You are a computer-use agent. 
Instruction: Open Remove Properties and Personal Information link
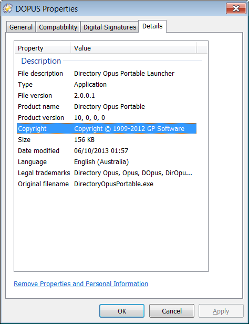(x=81, y=284)
